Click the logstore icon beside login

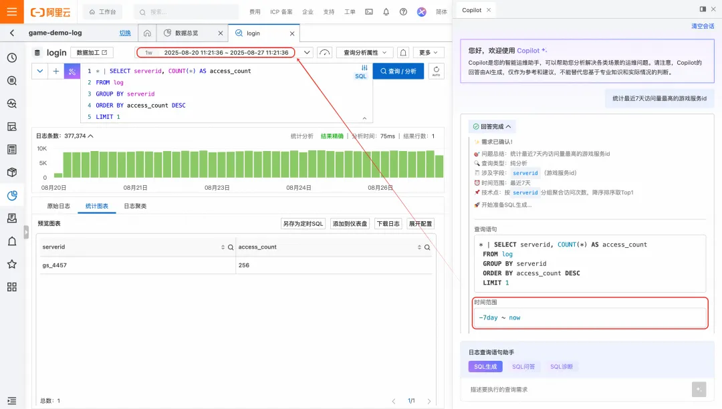pyautogui.click(x=37, y=52)
